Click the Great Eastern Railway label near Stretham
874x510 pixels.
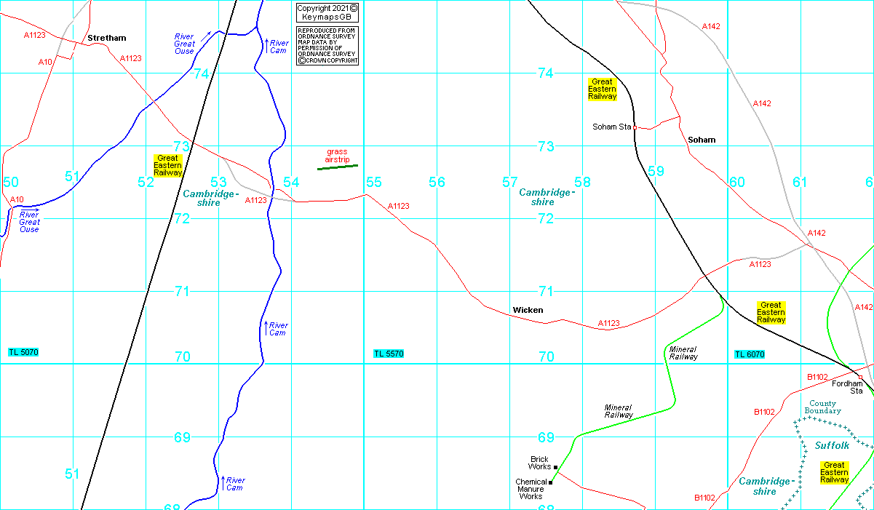click(x=168, y=166)
